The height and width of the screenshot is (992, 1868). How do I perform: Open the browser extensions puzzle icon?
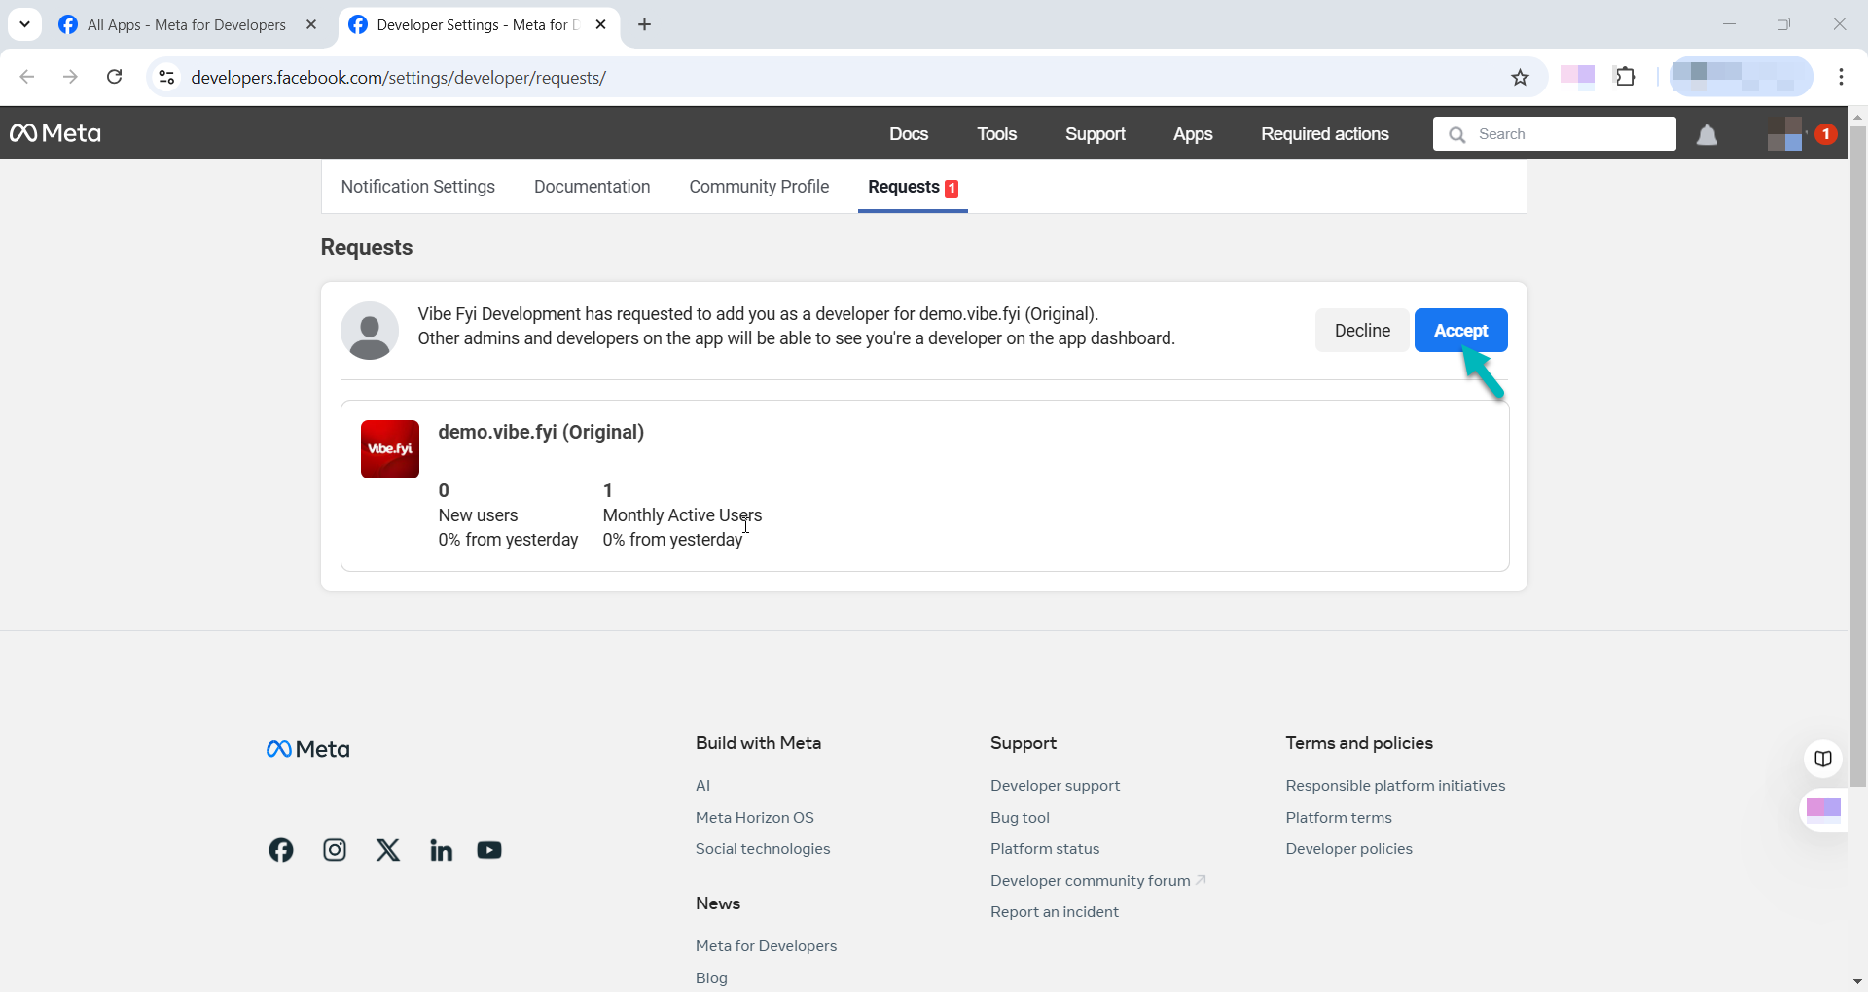(1626, 77)
